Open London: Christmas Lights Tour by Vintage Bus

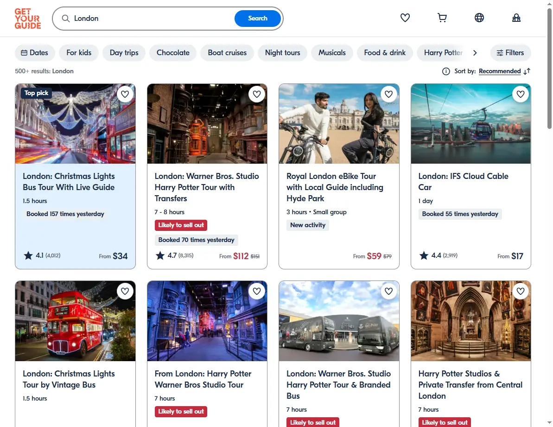coord(69,379)
